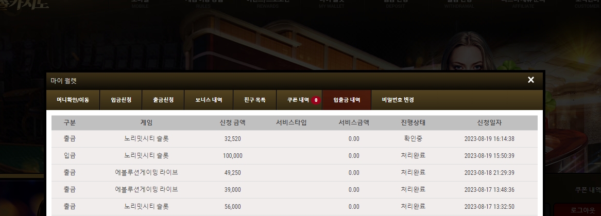Open the 쿠폰 내역 tab
The height and width of the screenshot is (216, 601).
coord(299,100)
